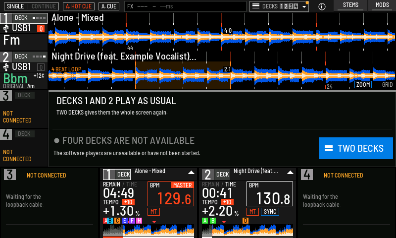Image resolution: width=396 pixels, height=238 pixels.
Task: Click the hamburger icon beside DECKS 1234
Action: [x=256, y=6]
